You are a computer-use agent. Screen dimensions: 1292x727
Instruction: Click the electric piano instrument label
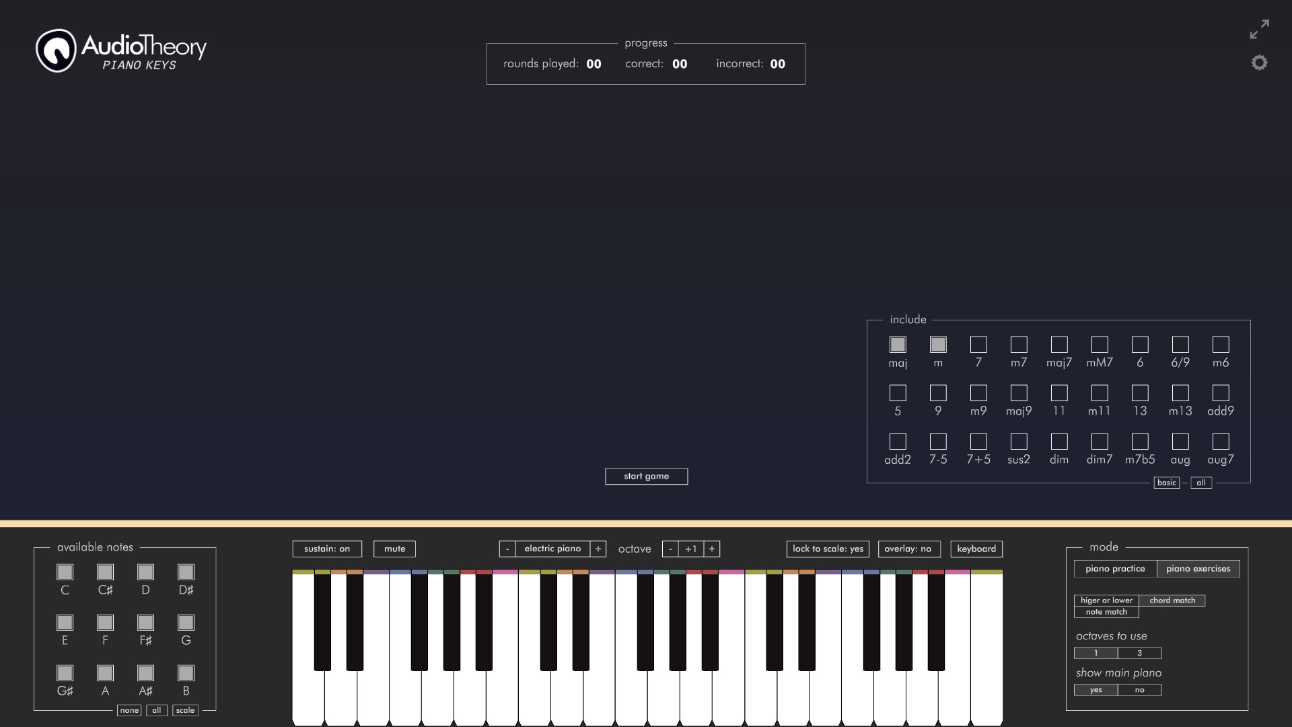[x=553, y=549]
